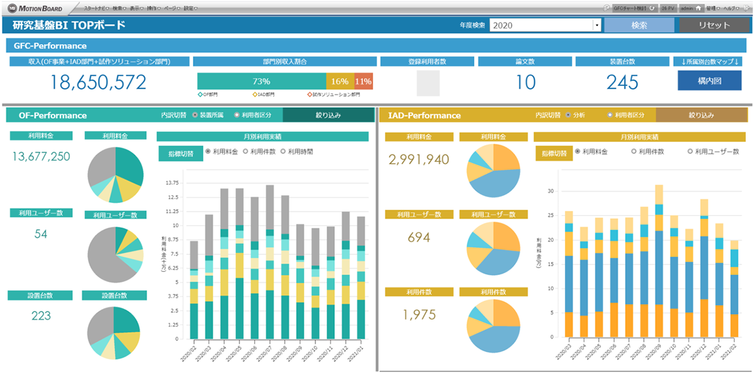The width and height of the screenshot is (754, 373).
Task: Select 利用者区分 in IAD-Performance
Action: [610, 115]
